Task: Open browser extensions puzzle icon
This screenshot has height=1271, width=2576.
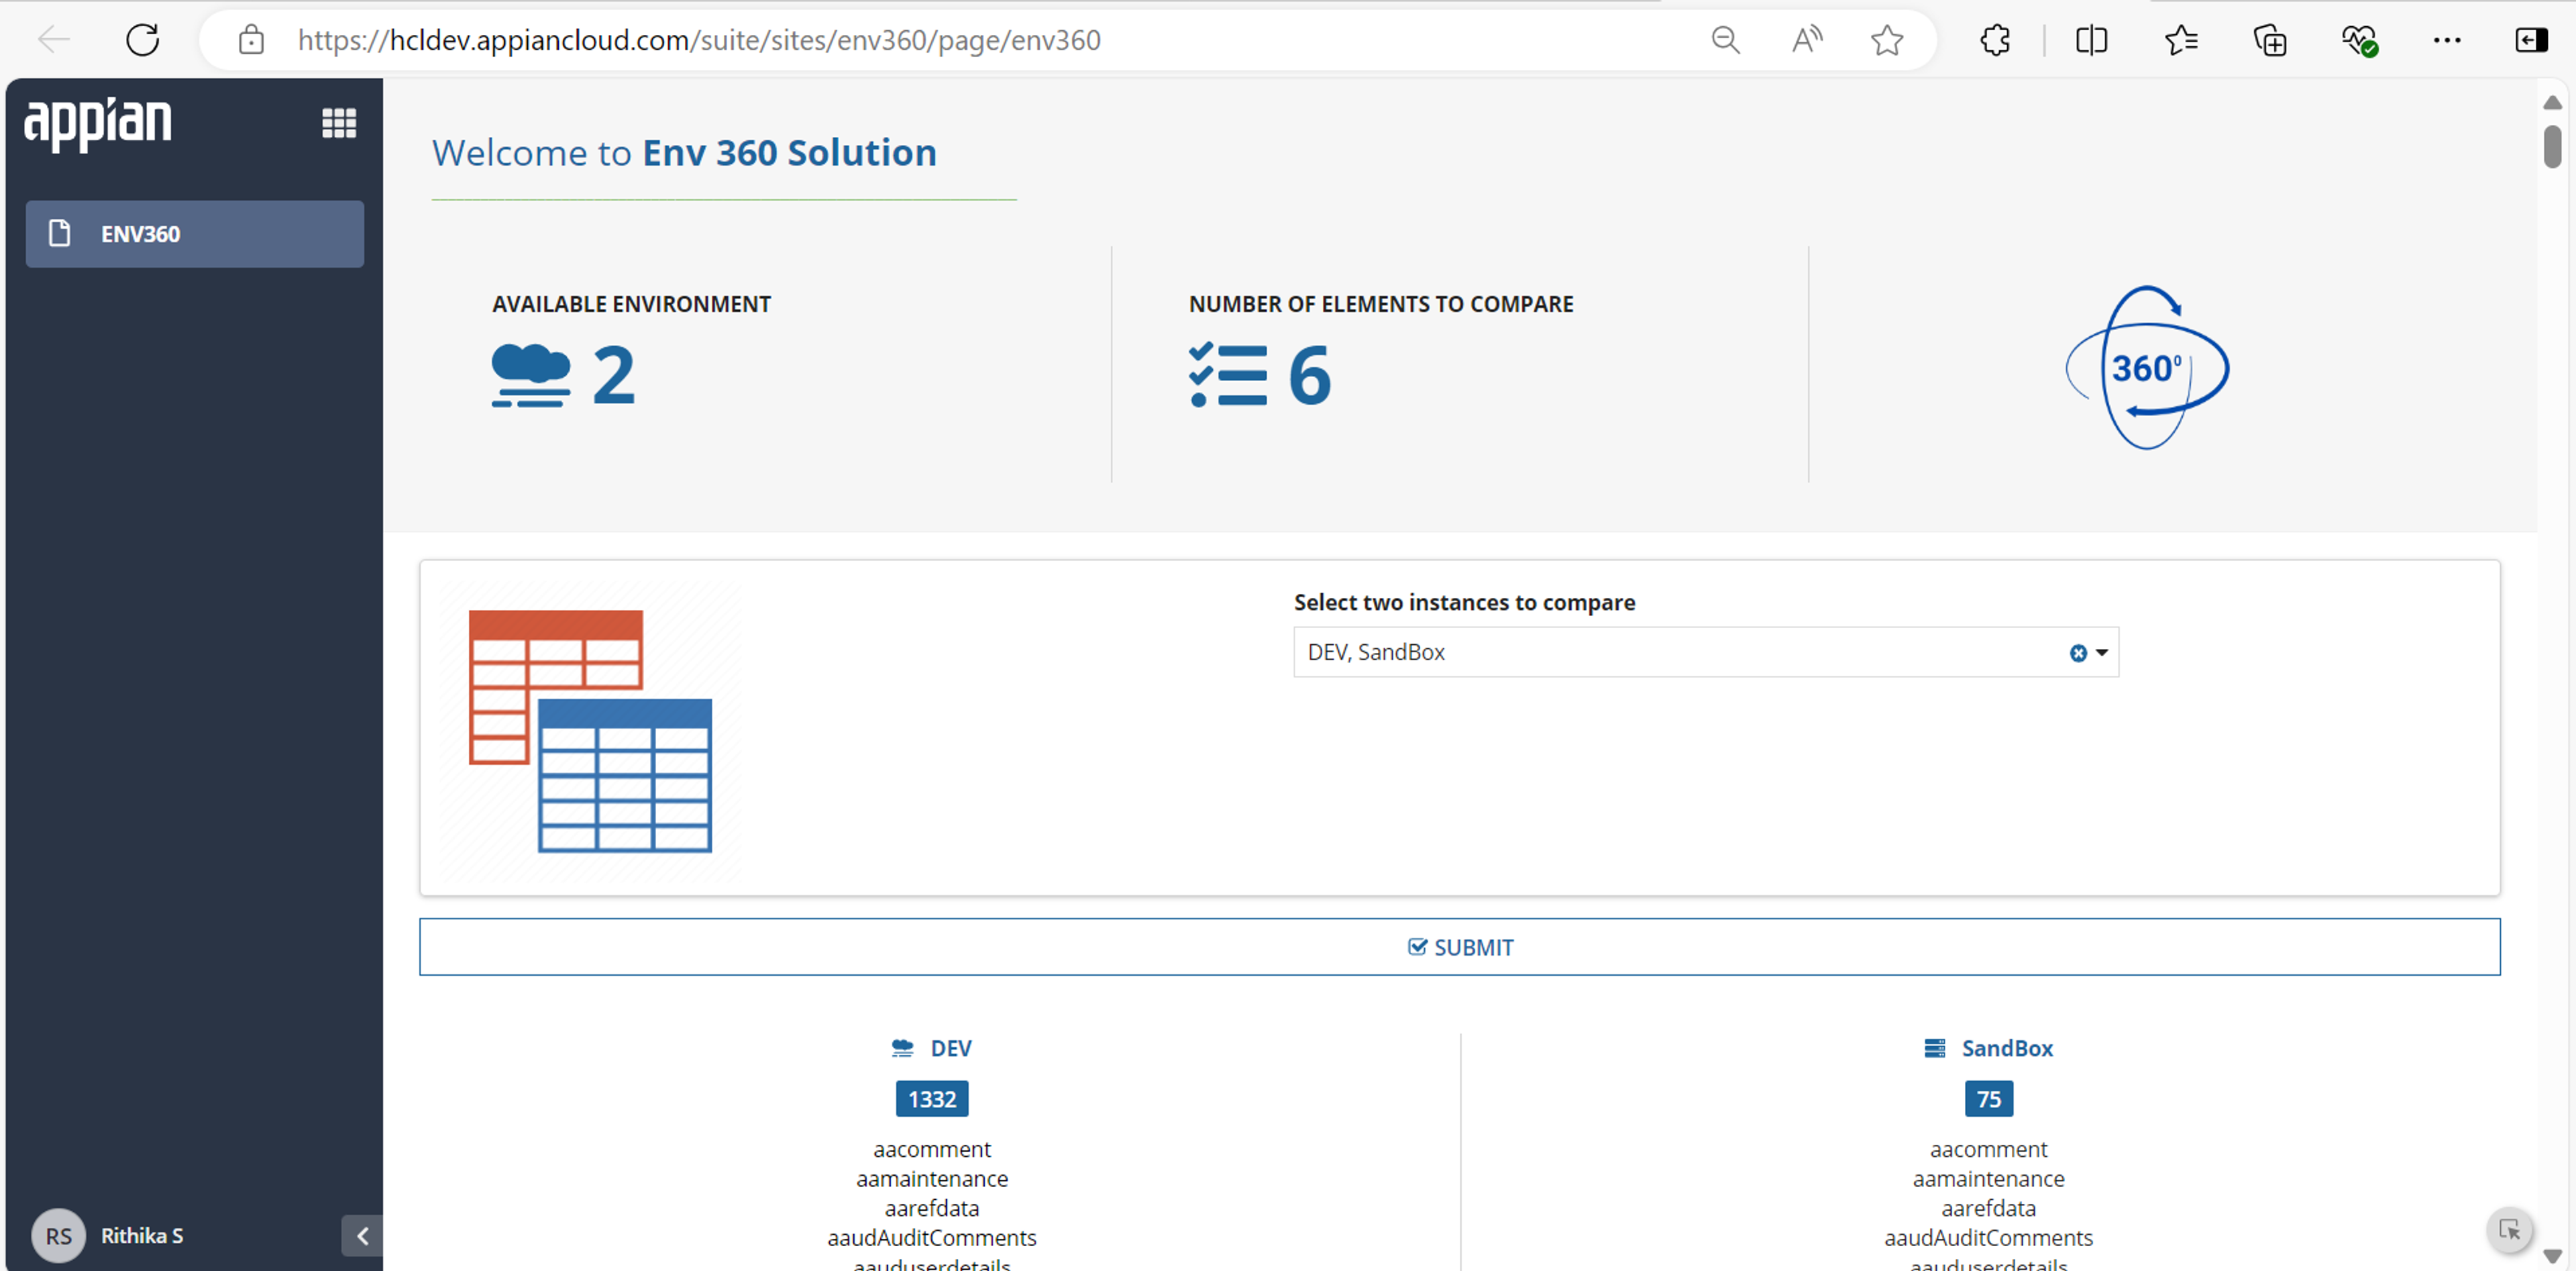Action: (1995, 40)
